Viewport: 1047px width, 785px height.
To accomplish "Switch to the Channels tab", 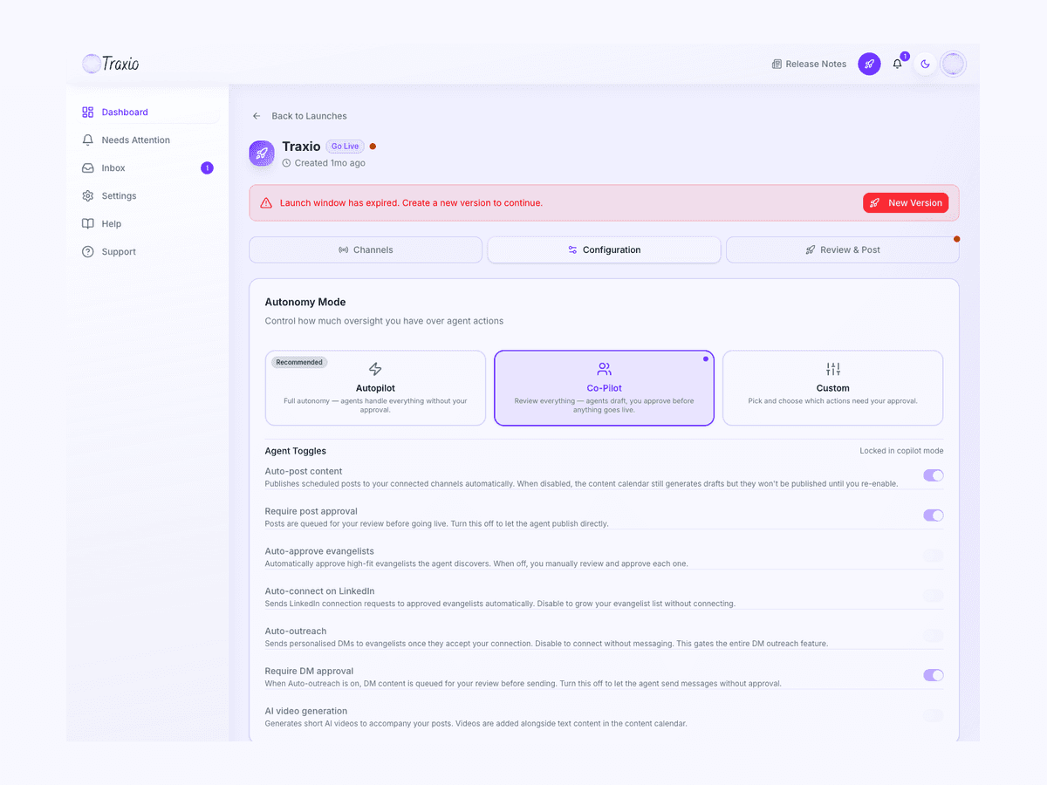I will point(366,249).
